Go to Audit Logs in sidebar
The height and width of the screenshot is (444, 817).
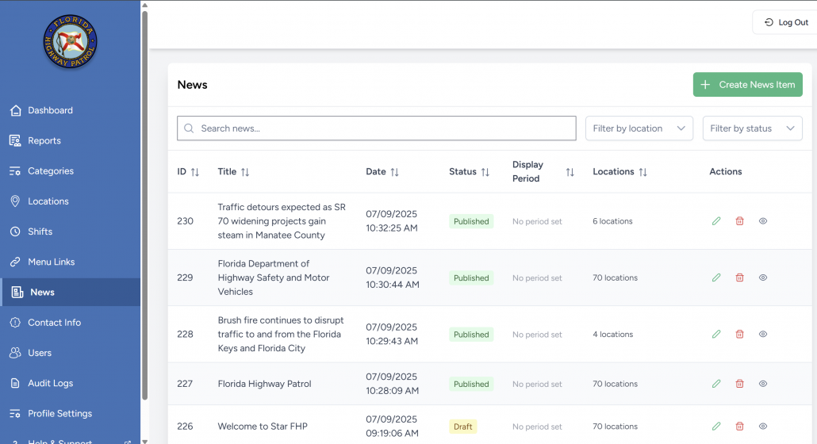point(50,383)
